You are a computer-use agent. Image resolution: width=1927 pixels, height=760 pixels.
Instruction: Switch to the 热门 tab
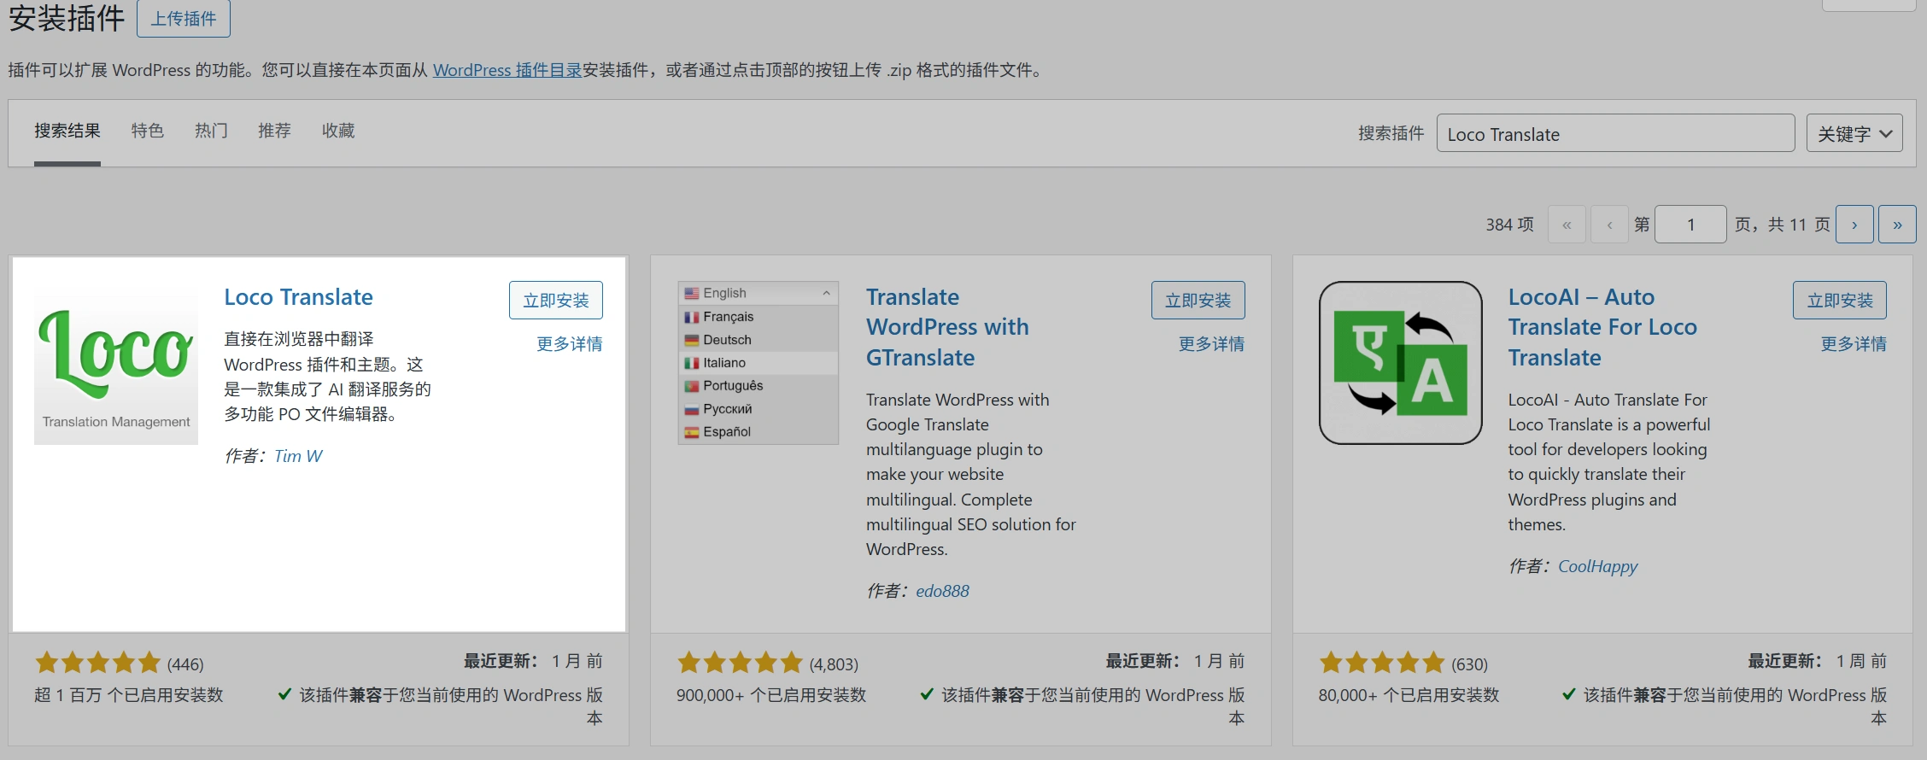[x=211, y=131]
